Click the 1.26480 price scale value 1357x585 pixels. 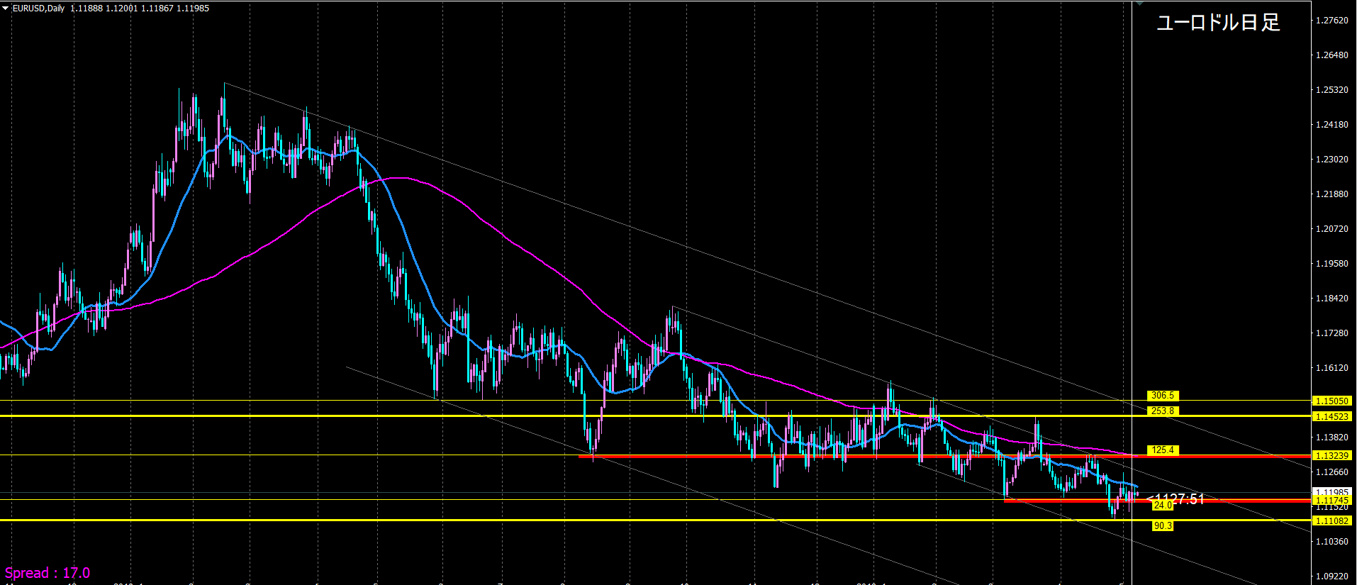pos(1331,55)
